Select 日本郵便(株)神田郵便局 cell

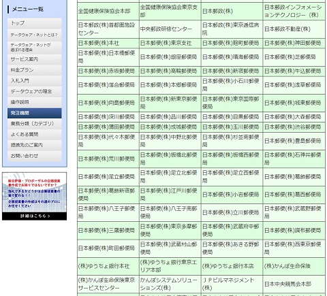point(294,43)
